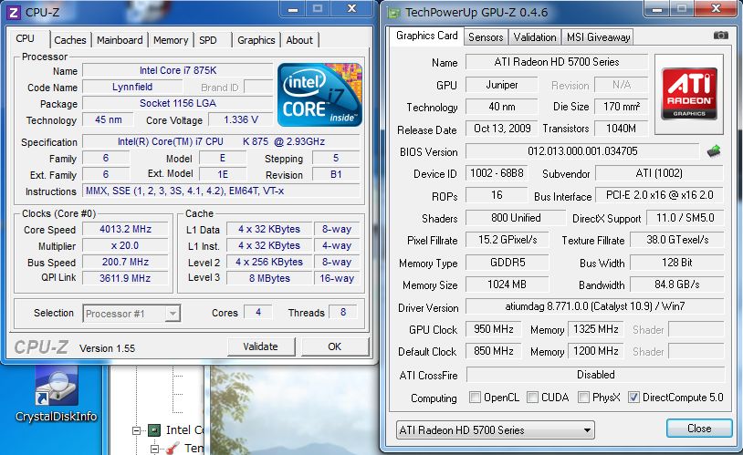This screenshot has height=455, width=743.
Task: Open the GPU-Z Validation tab
Action: (535, 37)
